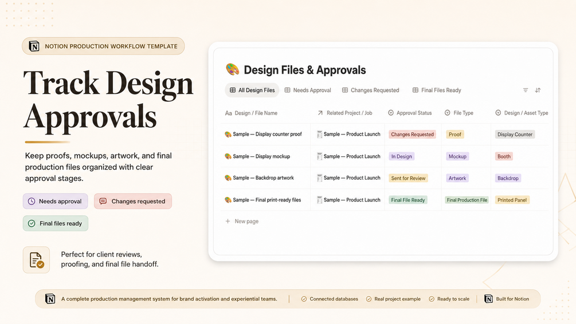The width and height of the screenshot is (576, 324).
Task: Click the Booth asset type tag
Action: [504, 156]
